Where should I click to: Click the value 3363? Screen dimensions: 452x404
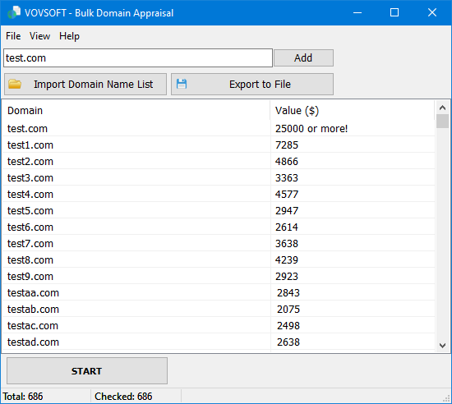[x=287, y=177]
